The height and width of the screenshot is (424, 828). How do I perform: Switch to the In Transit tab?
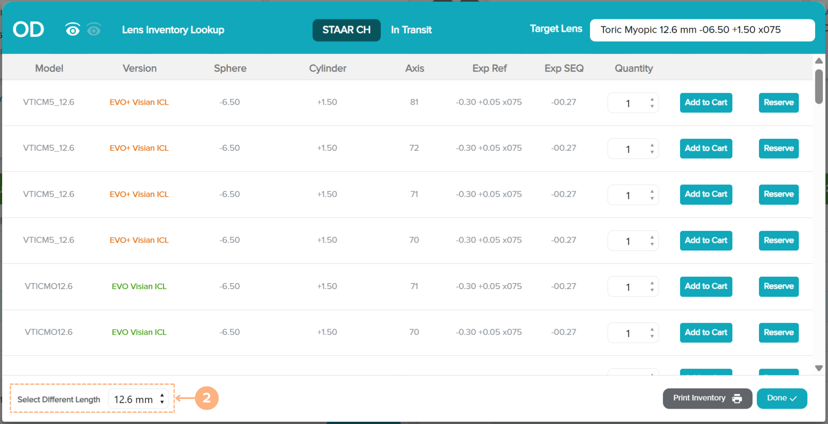coord(411,30)
